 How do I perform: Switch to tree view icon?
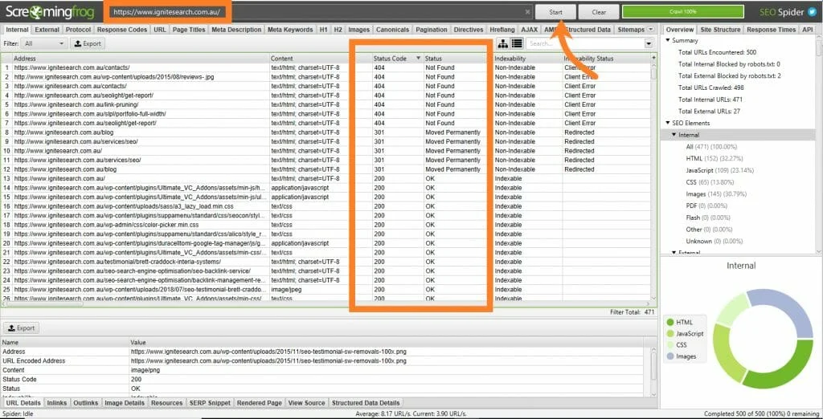point(502,43)
